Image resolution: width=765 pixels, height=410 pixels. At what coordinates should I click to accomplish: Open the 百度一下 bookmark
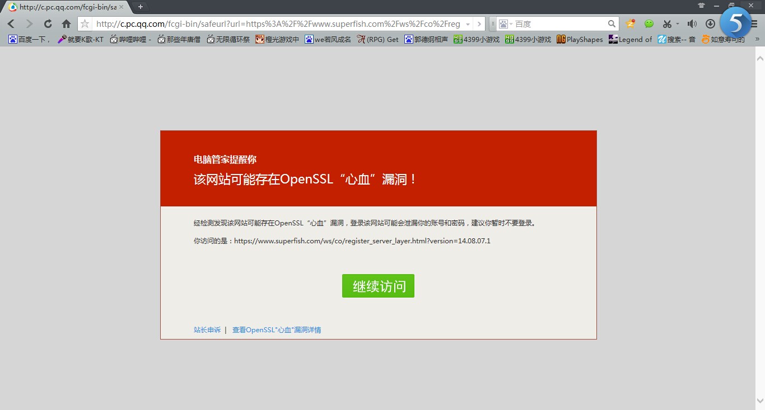[x=29, y=39]
